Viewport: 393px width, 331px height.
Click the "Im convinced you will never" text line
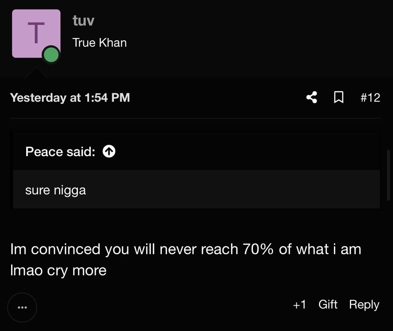pos(185,249)
